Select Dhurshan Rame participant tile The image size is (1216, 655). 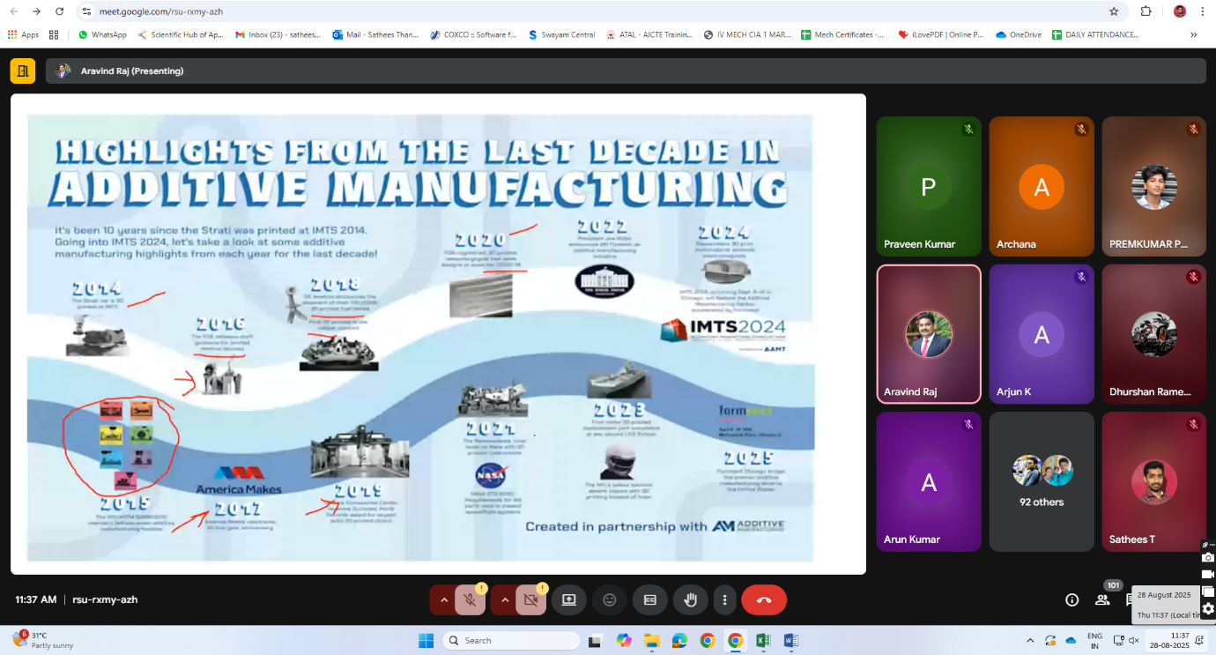point(1153,334)
